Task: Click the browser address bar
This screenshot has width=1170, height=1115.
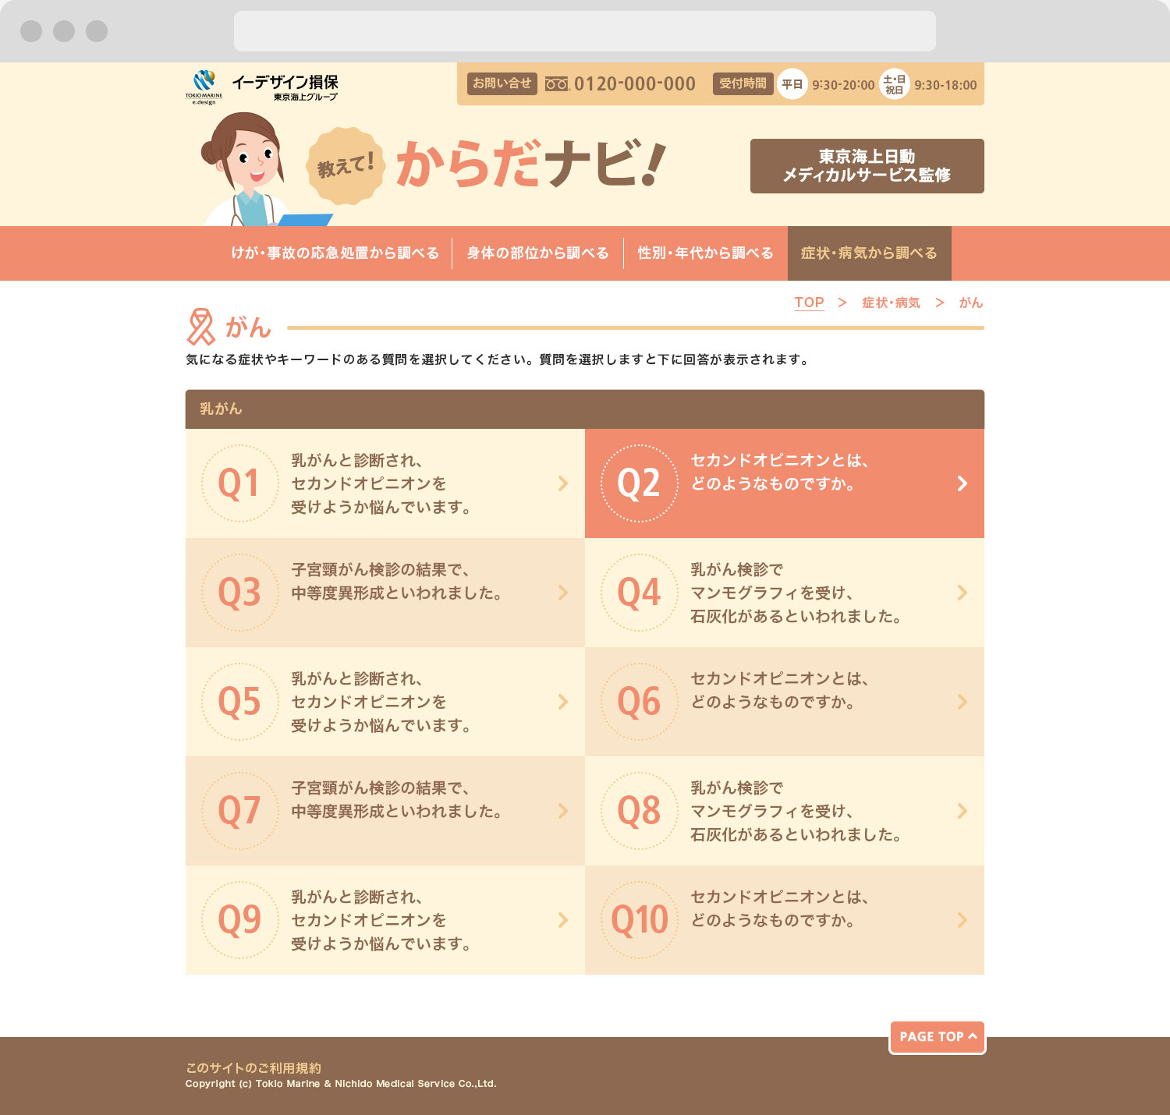Action: [x=584, y=31]
